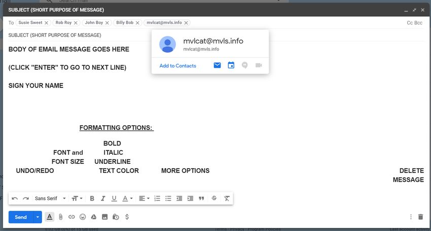
Task: Toggle confidential mode
Action: (116, 217)
